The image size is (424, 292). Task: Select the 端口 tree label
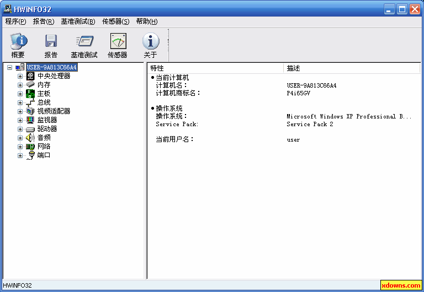[44, 155]
